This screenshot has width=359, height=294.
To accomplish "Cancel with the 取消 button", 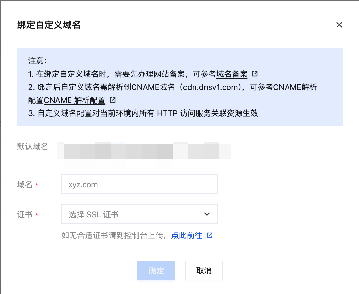I will tap(204, 270).
